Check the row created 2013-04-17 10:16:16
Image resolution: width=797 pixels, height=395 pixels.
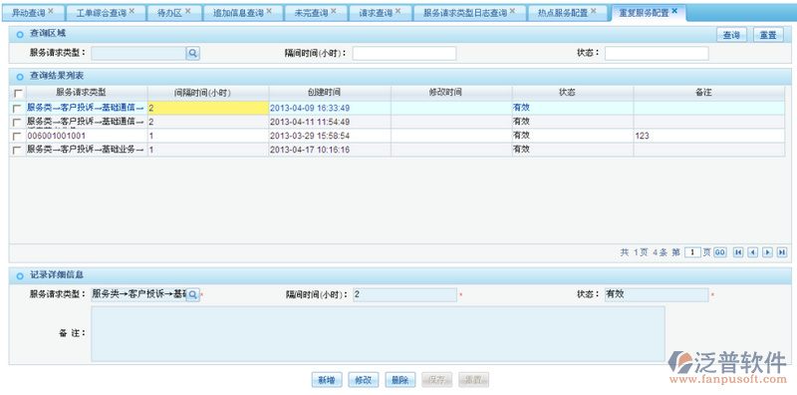[18, 151]
